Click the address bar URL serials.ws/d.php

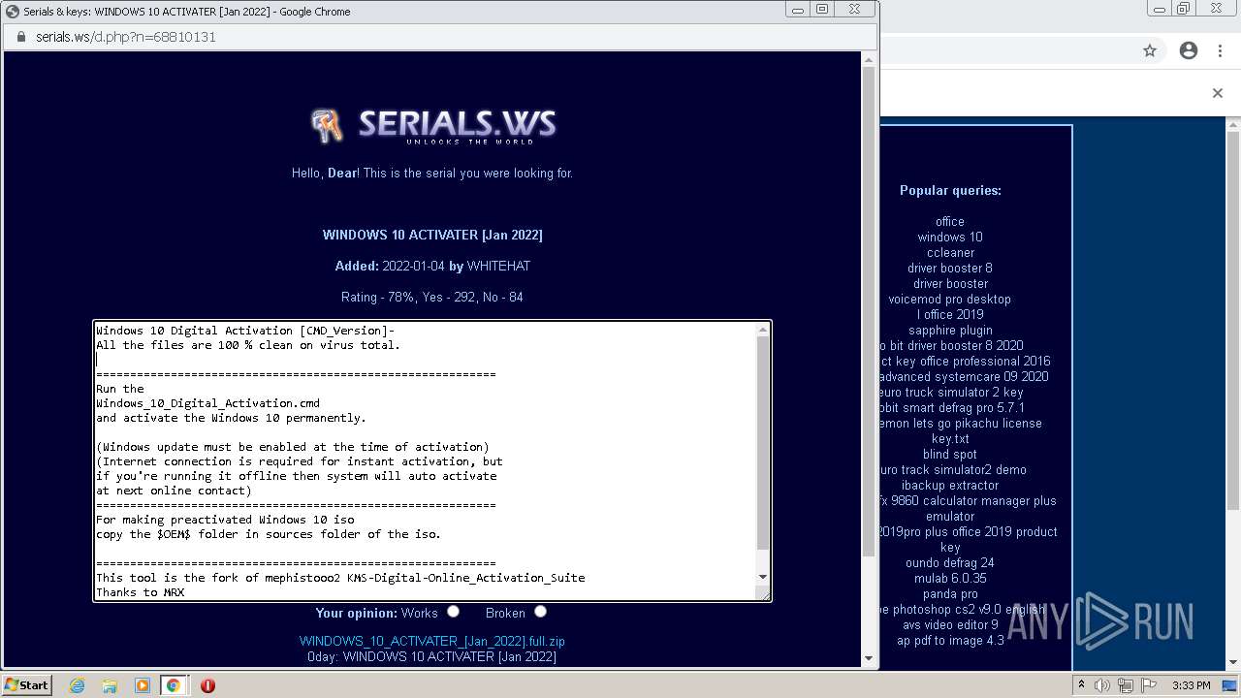[x=126, y=37]
